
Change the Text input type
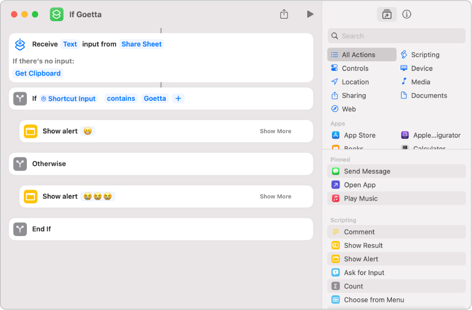[x=70, y=44]
